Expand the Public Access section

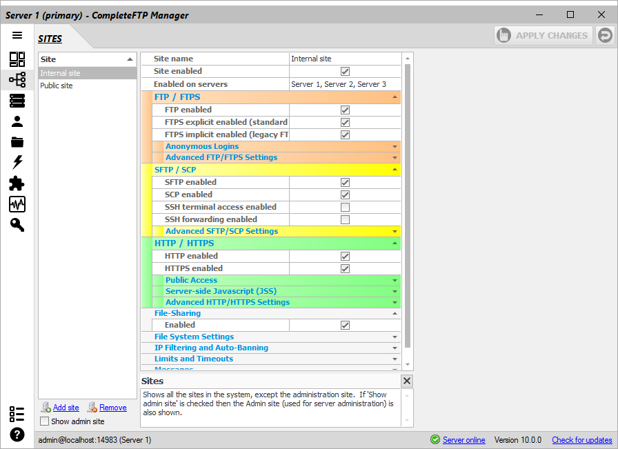click(x=395, y=280)
